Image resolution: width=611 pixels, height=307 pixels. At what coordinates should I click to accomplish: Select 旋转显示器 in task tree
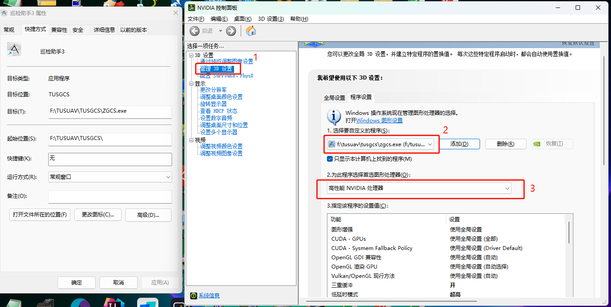(x=213, y=104)
